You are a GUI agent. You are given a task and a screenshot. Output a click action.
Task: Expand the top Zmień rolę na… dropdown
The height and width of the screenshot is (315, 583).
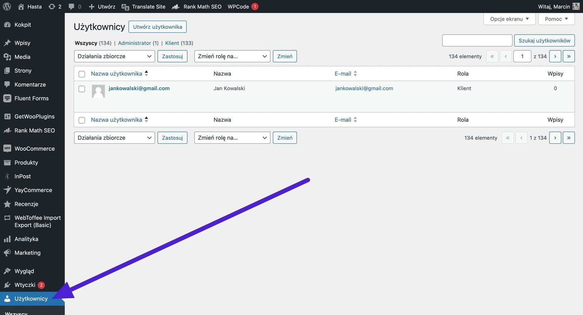pos(232,56)
